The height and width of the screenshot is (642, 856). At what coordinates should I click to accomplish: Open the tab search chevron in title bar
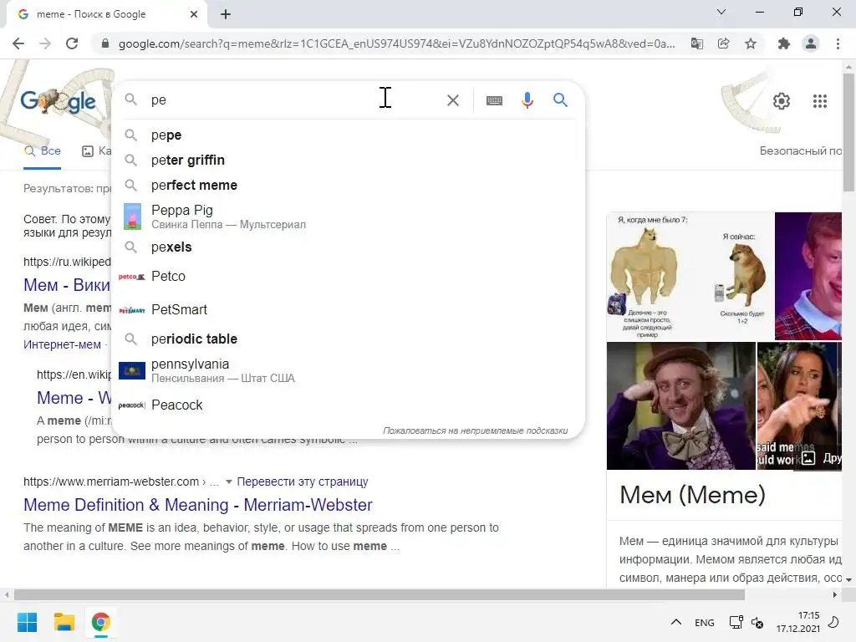point(721,12)
